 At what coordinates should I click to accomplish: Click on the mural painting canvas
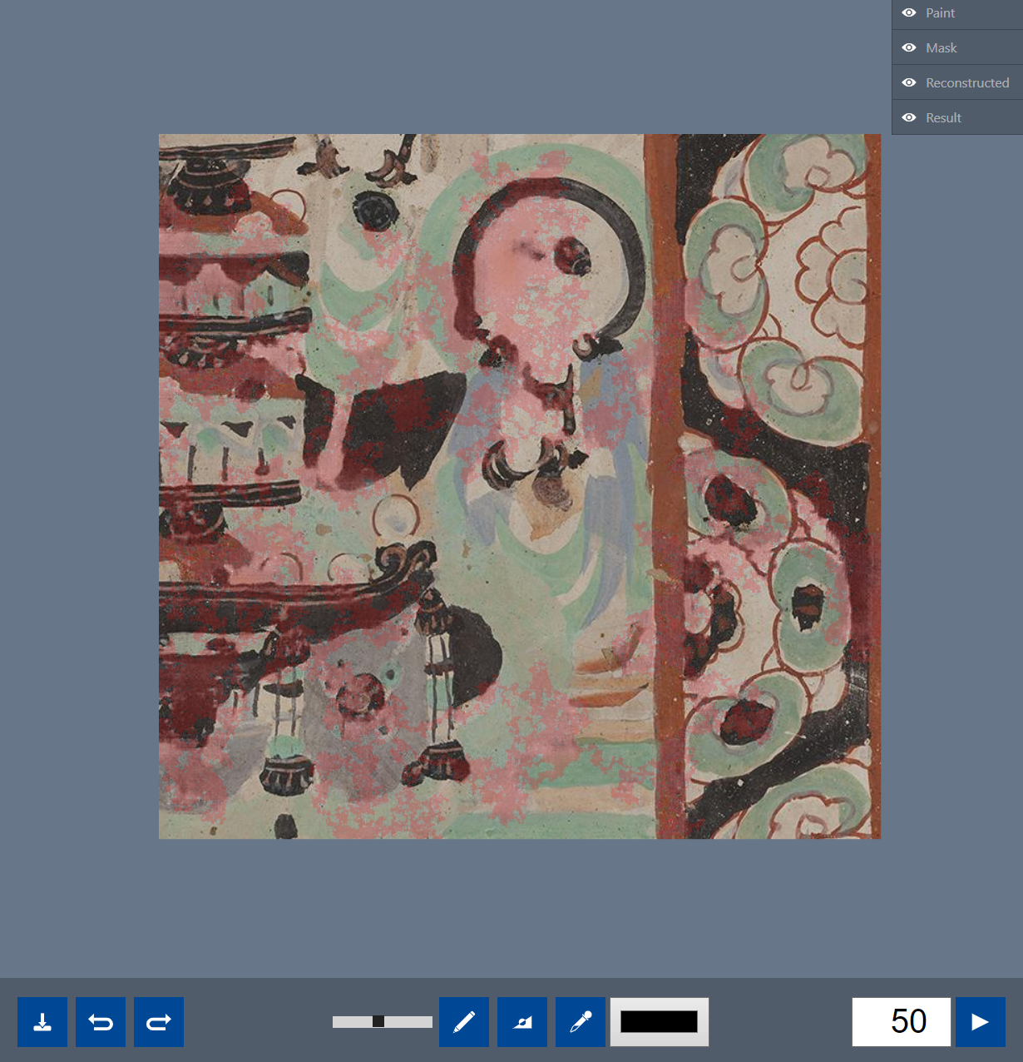(520, 486)
